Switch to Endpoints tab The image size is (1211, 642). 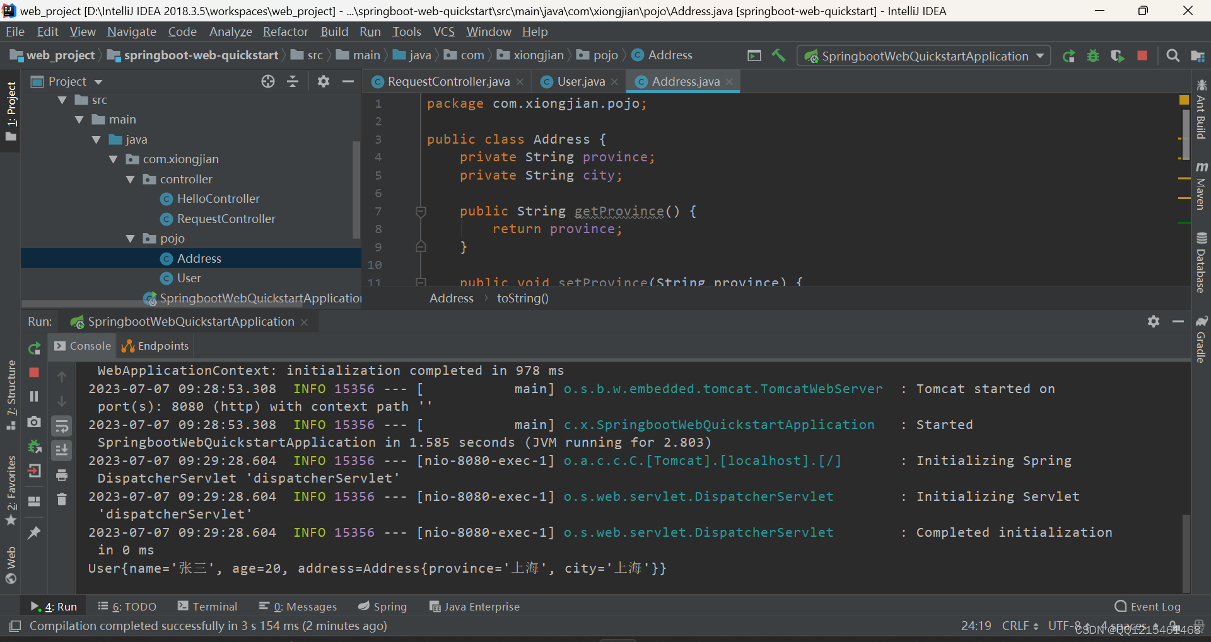pyautogui.click(x=156, y=346)
